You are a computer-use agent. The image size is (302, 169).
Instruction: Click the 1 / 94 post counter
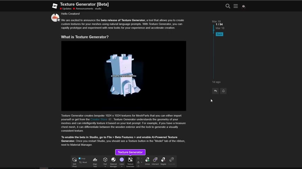(219, 24)
